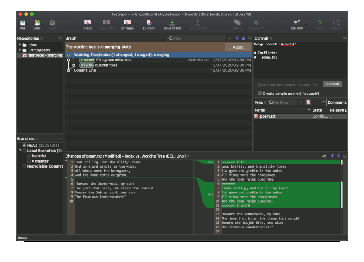Viewport: 364px width, 262px height.
Task: Sort files by the Name column header
Action: (x=282, y=110)
